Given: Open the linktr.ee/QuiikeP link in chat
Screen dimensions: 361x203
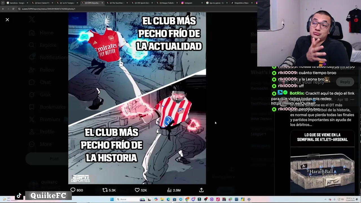Looking at the screenshot, I should 293,103.
